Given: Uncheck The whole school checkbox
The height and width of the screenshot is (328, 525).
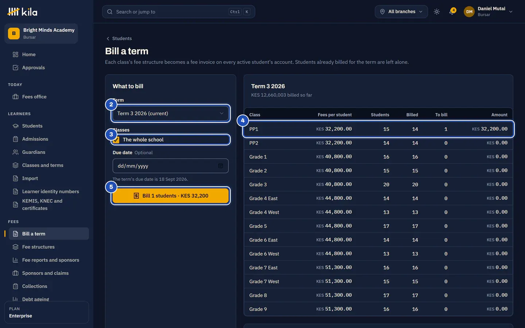Looking at the screenshot, I should 116,140.
